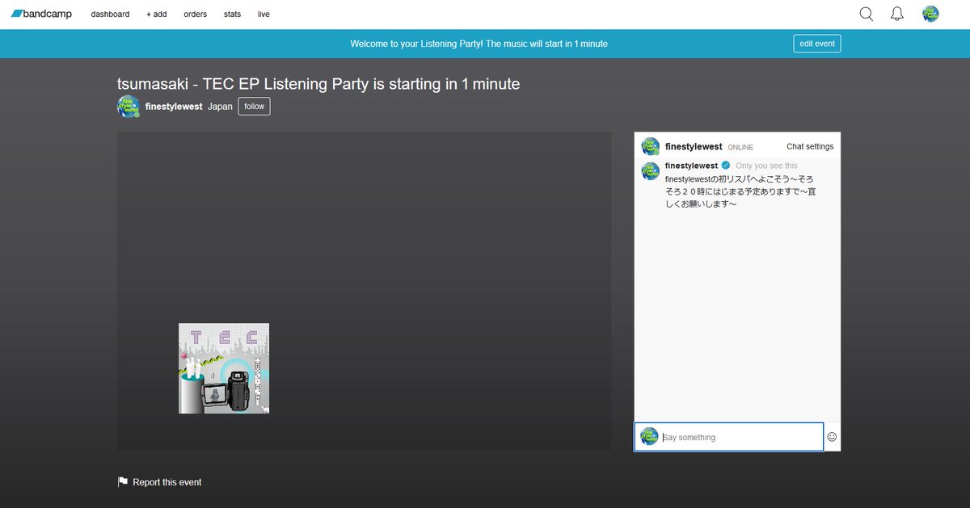Click the Bandcamp logo
The image size is (970, 508).
click(41, 14)
